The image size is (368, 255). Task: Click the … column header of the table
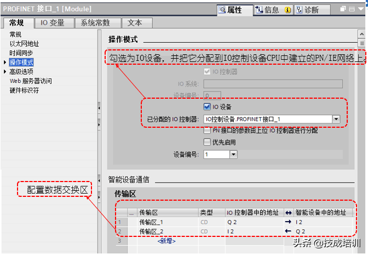click(x=132, y=213)
